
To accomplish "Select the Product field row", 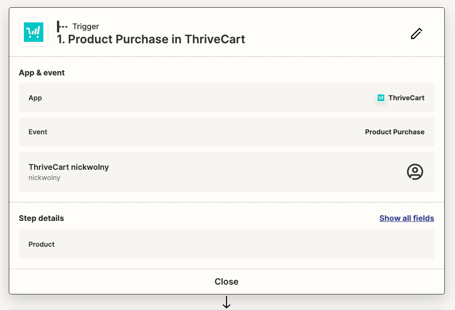I will [227, 244].
